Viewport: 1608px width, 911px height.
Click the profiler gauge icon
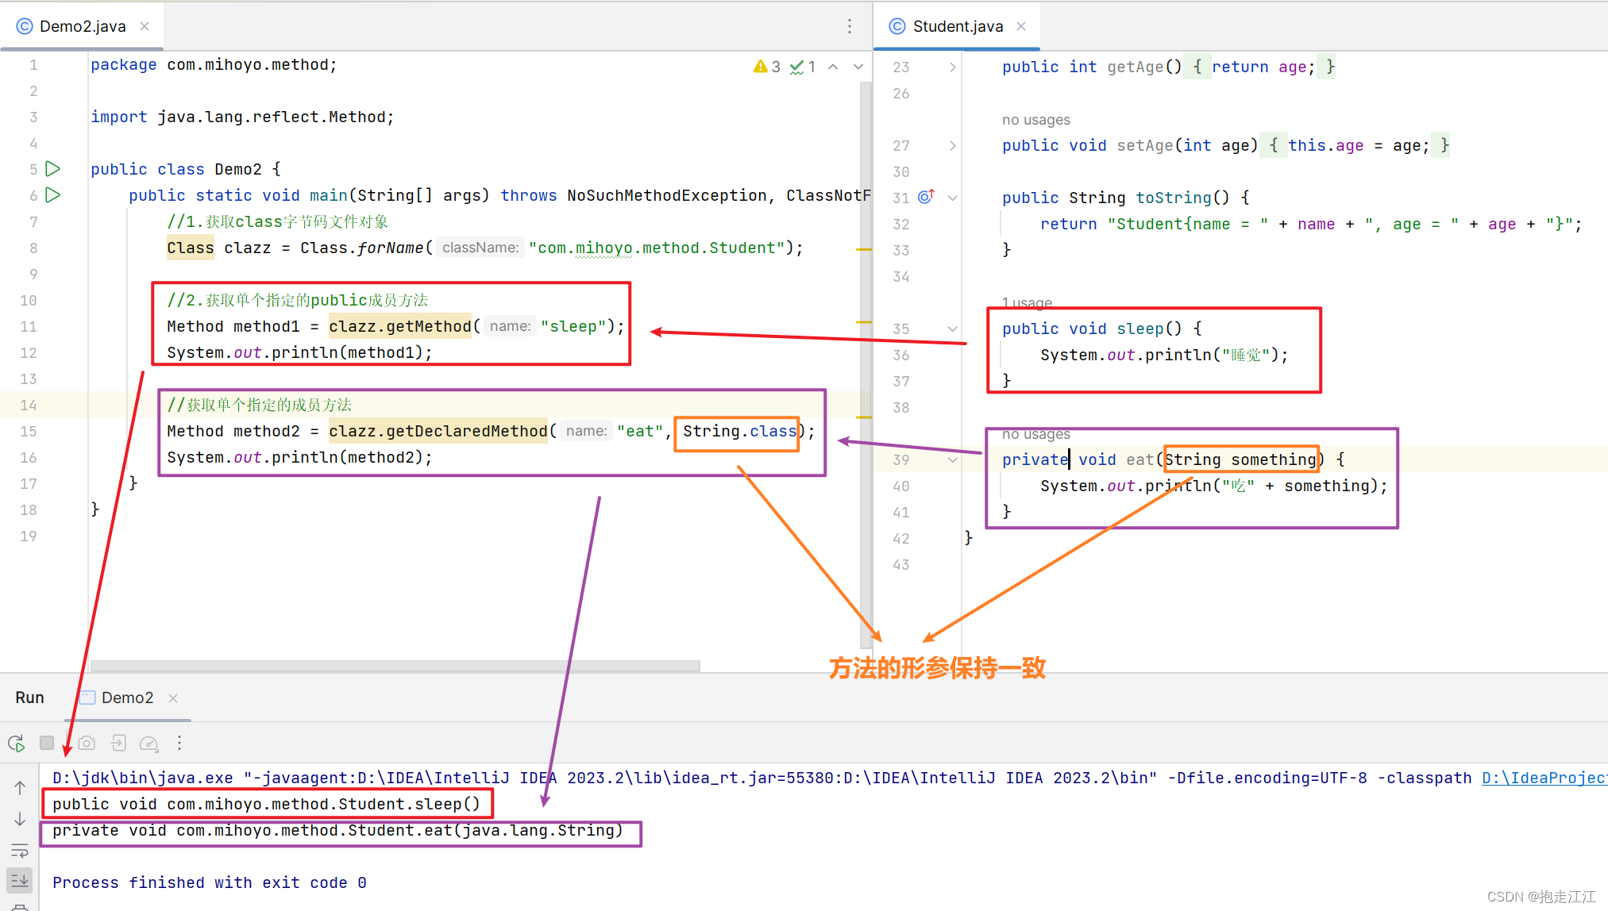pos(148,743)
